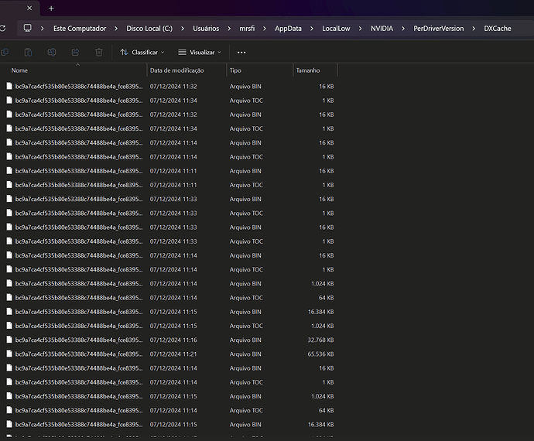The image size is (534, 441).
Task: Sort by Tamanho column header
Action: pos(308,70)
